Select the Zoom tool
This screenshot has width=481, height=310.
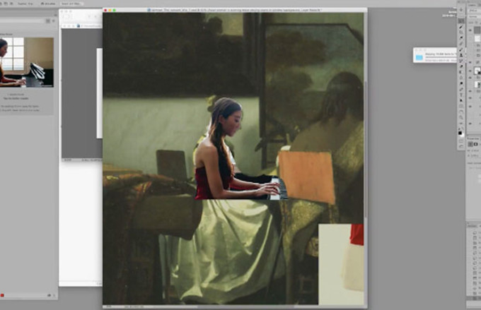pos(461,118)
